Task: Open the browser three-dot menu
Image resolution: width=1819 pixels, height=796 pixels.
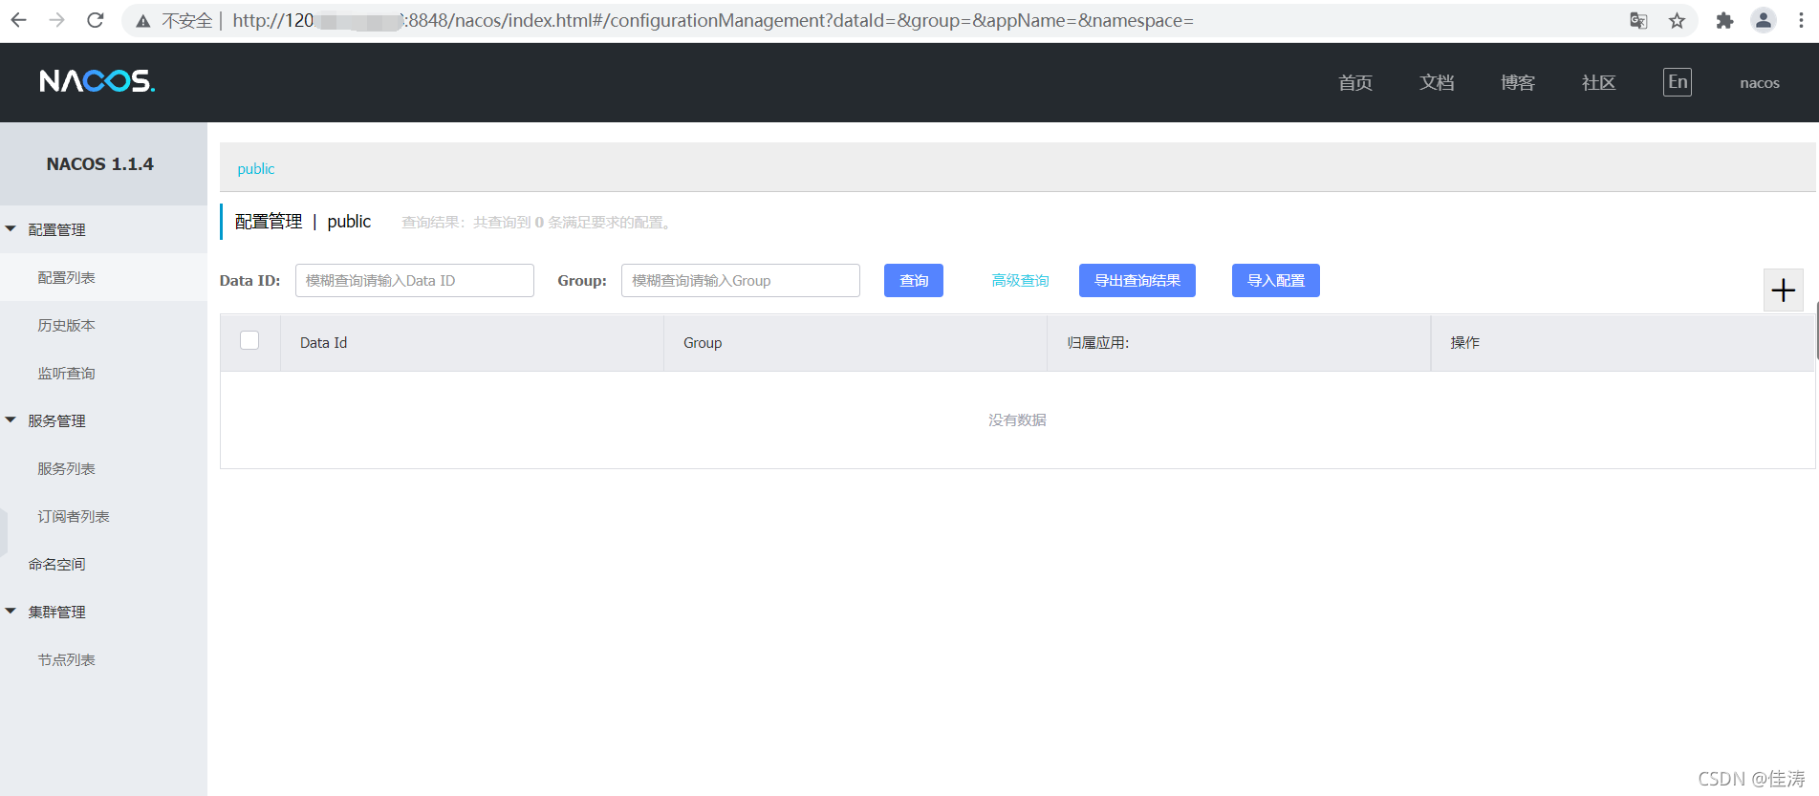Action: click(1801, 21)
